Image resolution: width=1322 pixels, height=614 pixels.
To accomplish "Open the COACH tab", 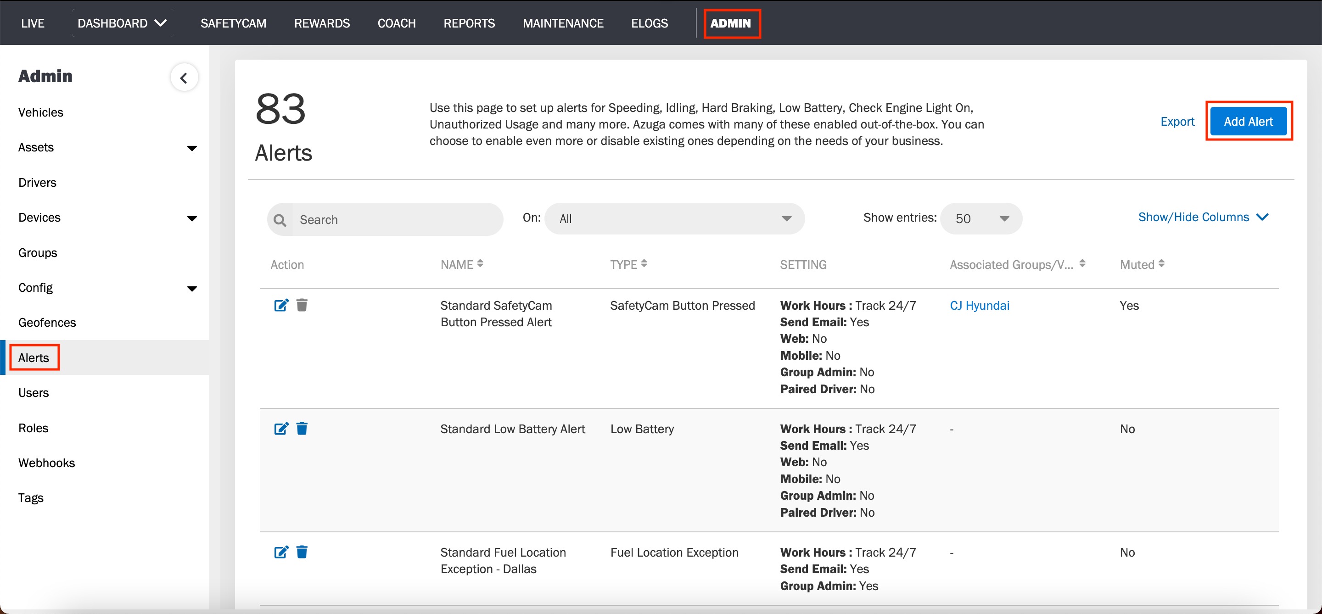I will (x=396, y=23).
